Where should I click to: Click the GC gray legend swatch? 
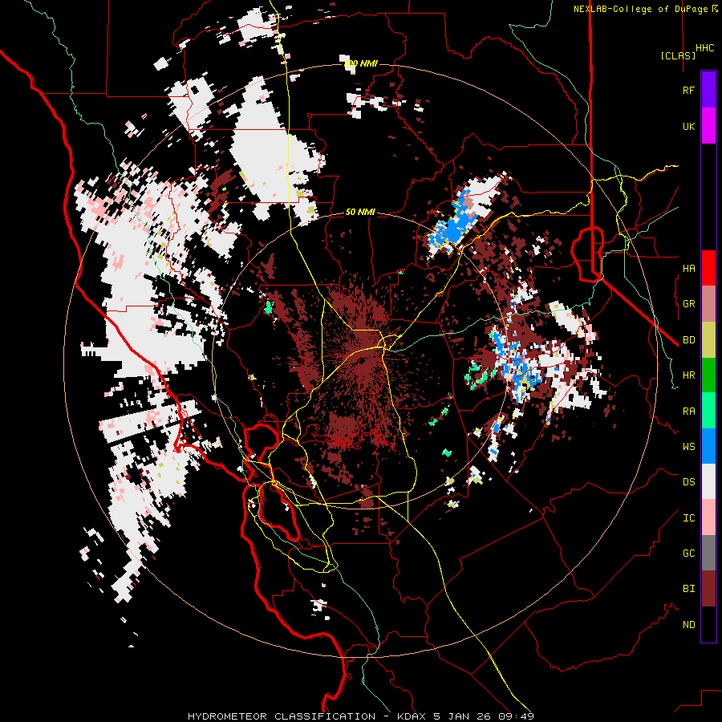coord(708,553)
